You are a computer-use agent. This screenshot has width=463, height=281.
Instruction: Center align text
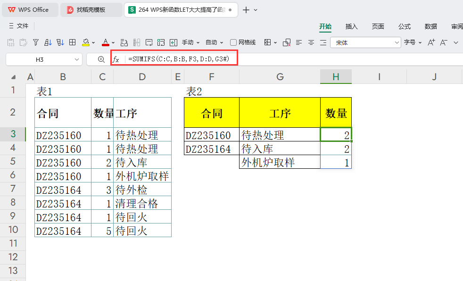click(311, 42)
